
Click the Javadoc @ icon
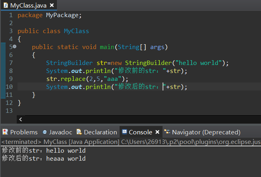point(45,132)
